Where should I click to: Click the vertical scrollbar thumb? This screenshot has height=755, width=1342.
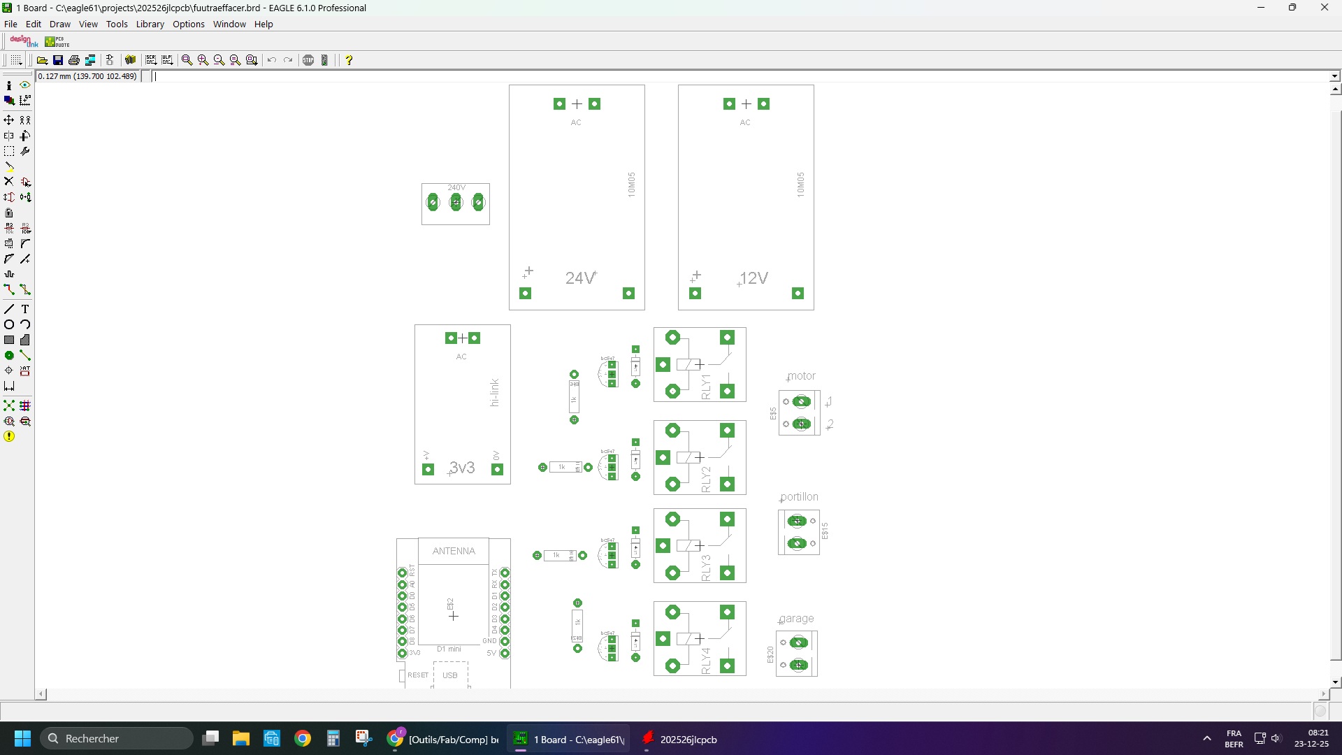coord(1335,384)
